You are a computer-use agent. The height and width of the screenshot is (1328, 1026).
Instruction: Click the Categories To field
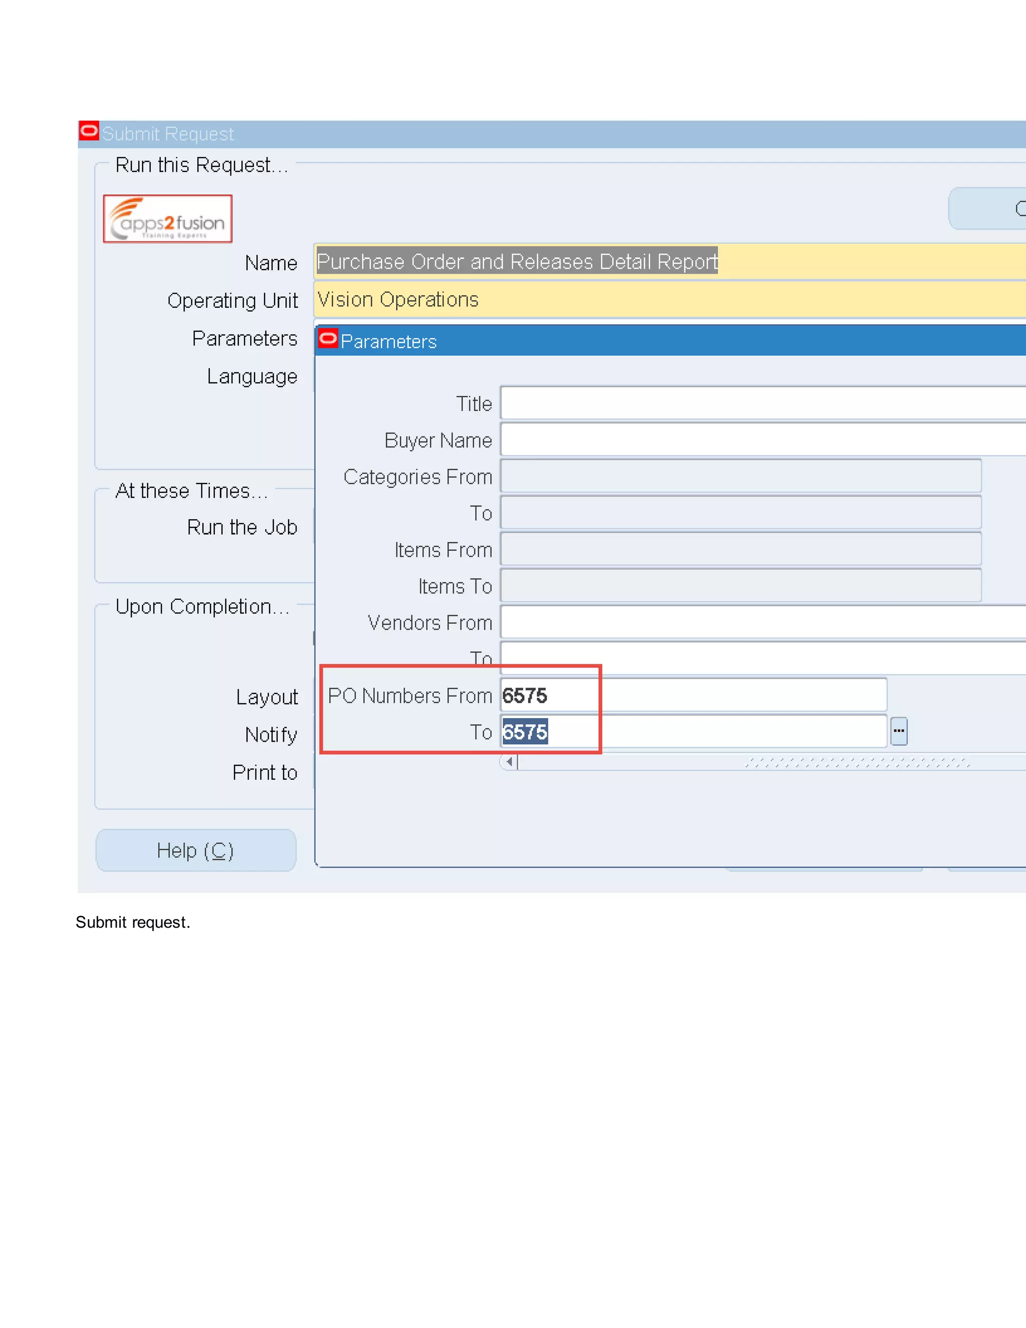point(740,513)
